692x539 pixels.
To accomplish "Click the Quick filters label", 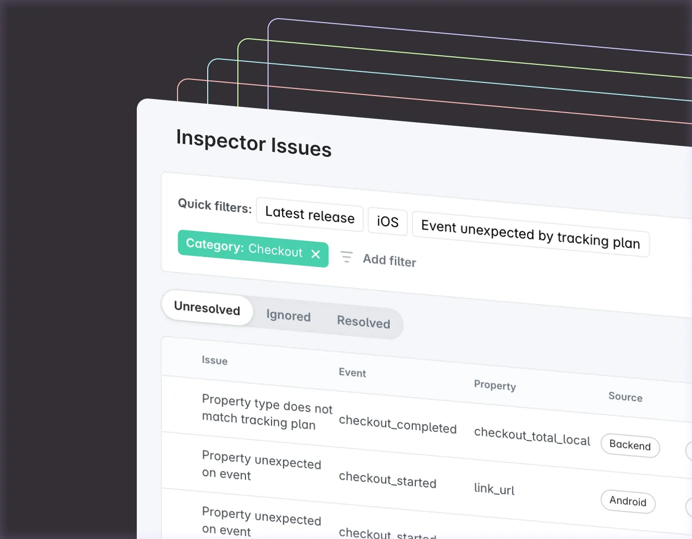I will [215, 206].
